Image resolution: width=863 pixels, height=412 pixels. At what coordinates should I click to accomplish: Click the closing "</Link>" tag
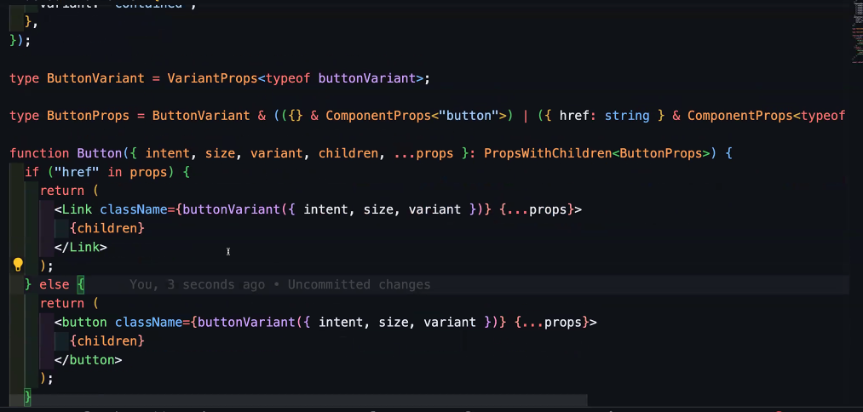pos(81,247)
